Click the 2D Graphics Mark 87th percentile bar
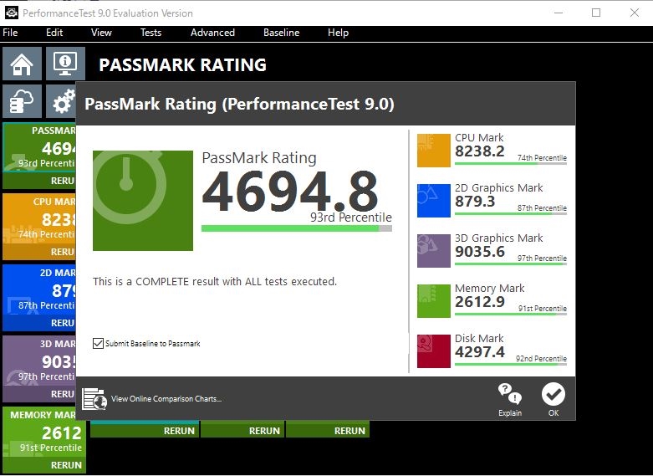This screenshot has width=653, height=476. tap(511, 214)
